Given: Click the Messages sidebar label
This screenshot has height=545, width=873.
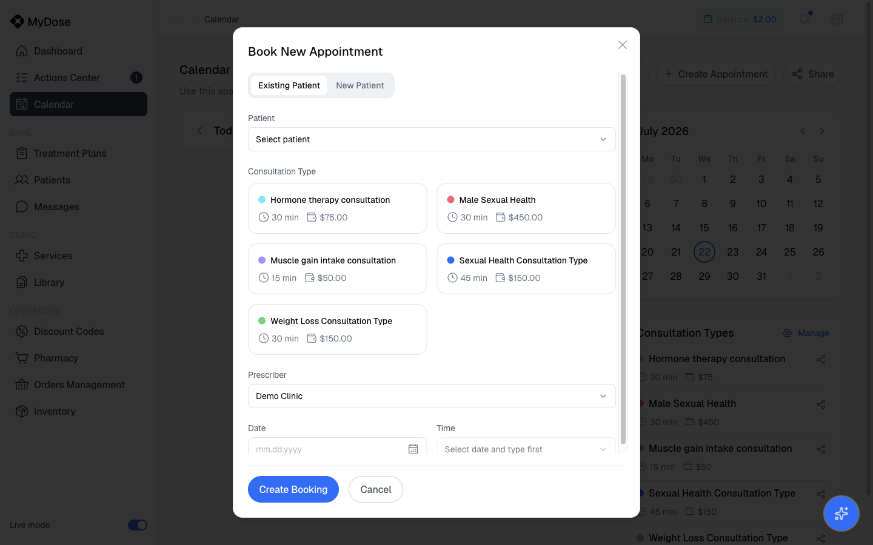Looking at the screenshot, I should tap(56, 206).
